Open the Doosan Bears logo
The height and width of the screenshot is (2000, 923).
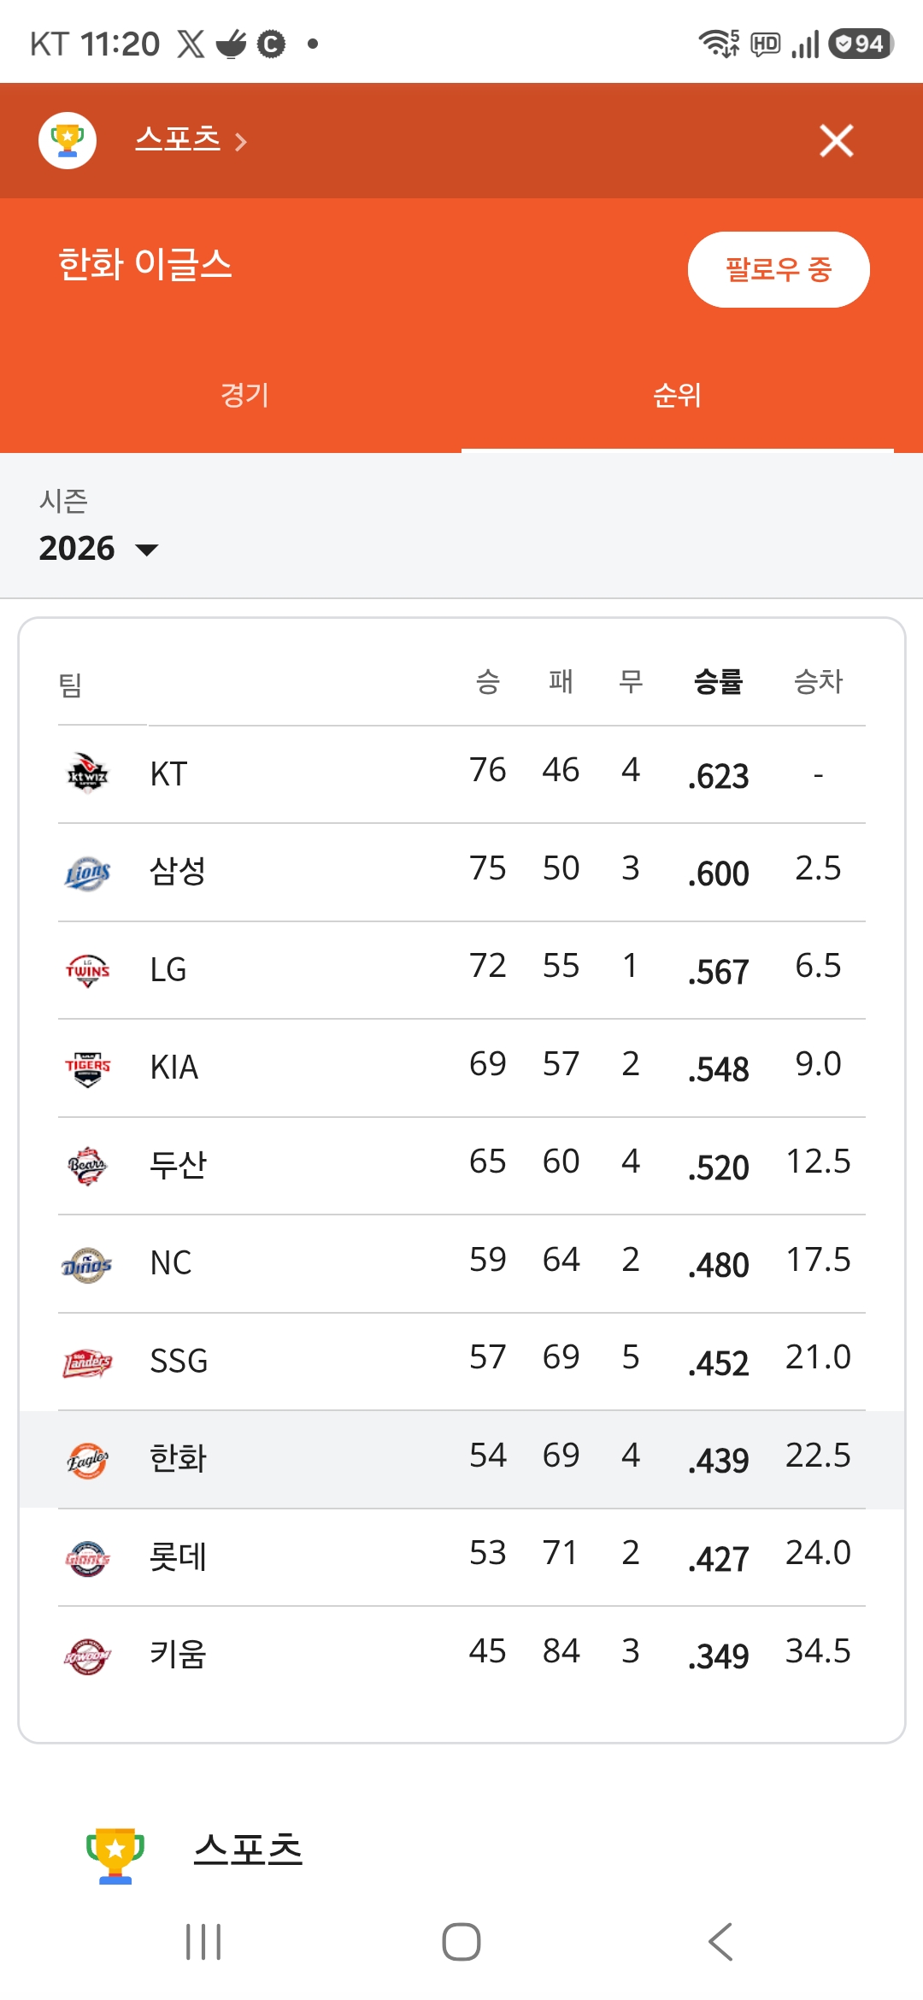[87, 1165]
